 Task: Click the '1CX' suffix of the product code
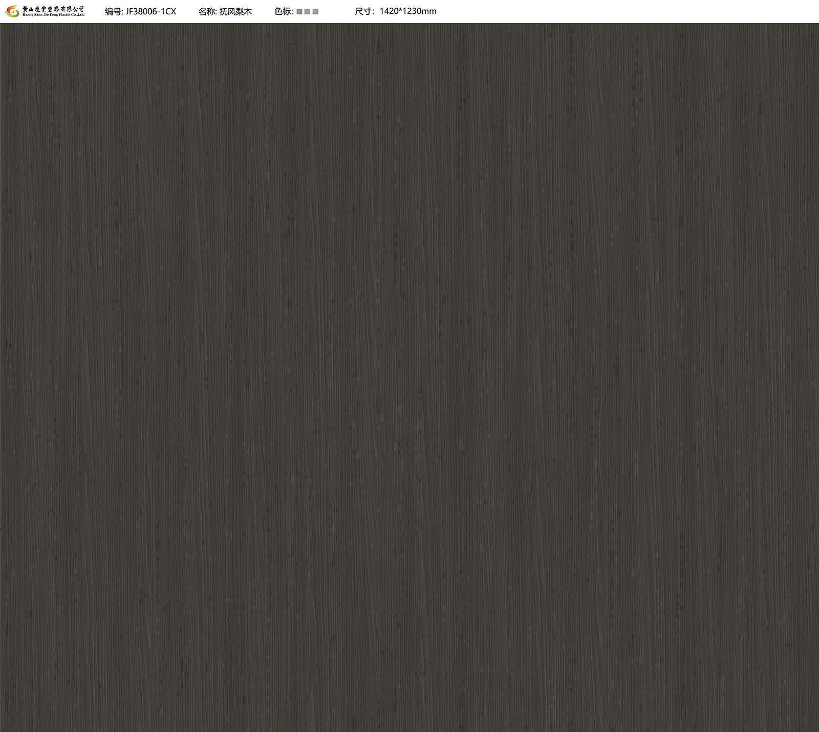pyautogui.click(x=168, y=11)
